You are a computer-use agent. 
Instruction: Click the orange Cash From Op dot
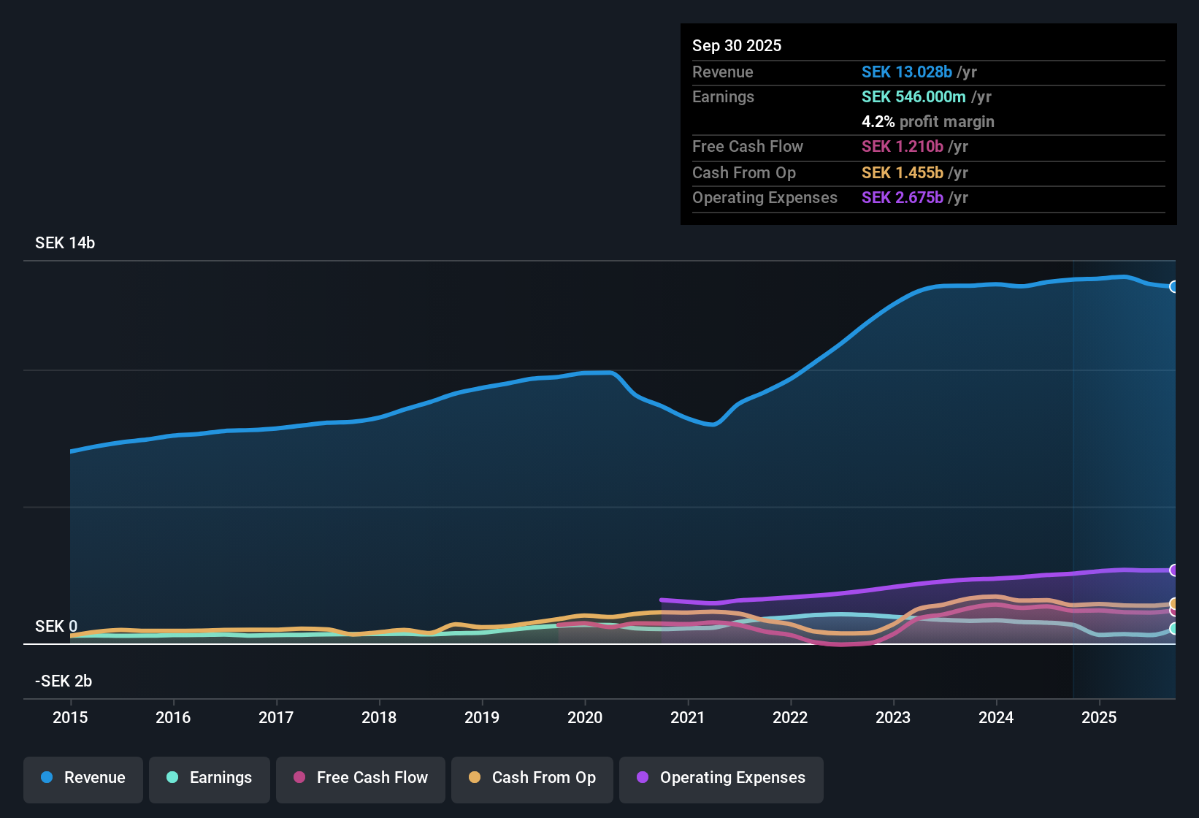pyautogui.click(x=475, y=777)
